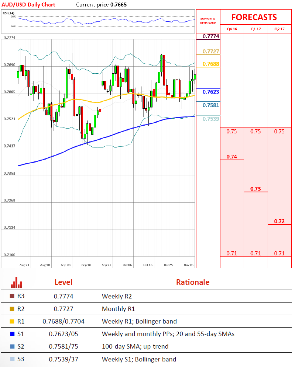Viewport: 295px width, 367px height.
Task: Click the 0.7539/37 level cell
Action: pos(64,359)
